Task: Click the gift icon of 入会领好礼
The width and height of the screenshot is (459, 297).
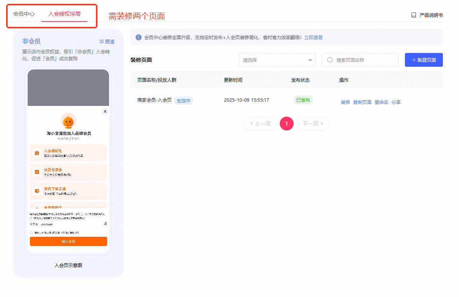Action: 37,153
